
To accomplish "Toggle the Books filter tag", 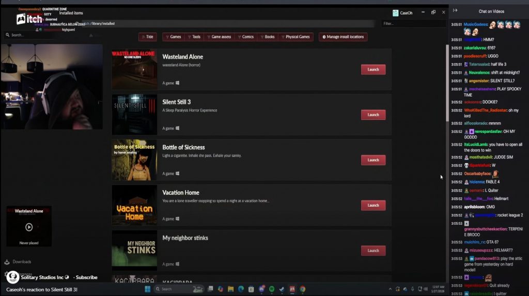I will (x=268, y=37).
